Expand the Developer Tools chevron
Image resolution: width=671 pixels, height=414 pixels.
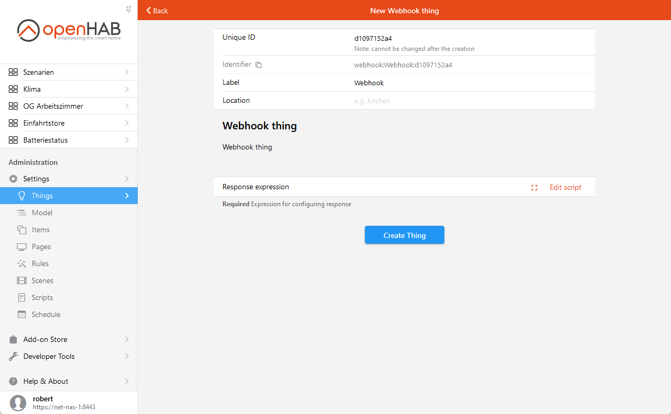(x=127, y=356)
